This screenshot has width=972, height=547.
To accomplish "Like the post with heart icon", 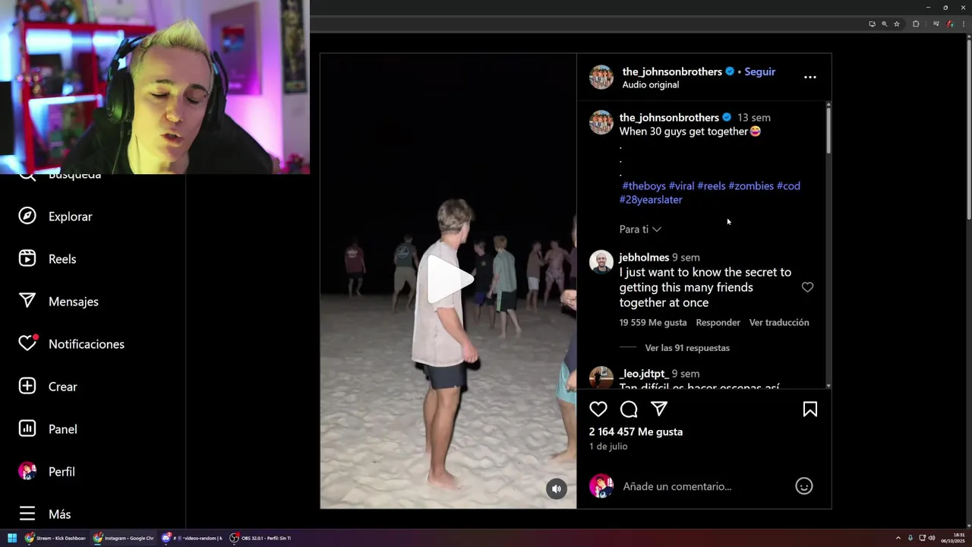I will coord(598,409).
